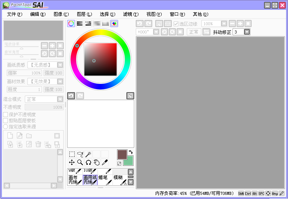Viewport: 288px width, 199px height.
Task: Select the 模糊 blur brush
Action: tap(120, 180)
